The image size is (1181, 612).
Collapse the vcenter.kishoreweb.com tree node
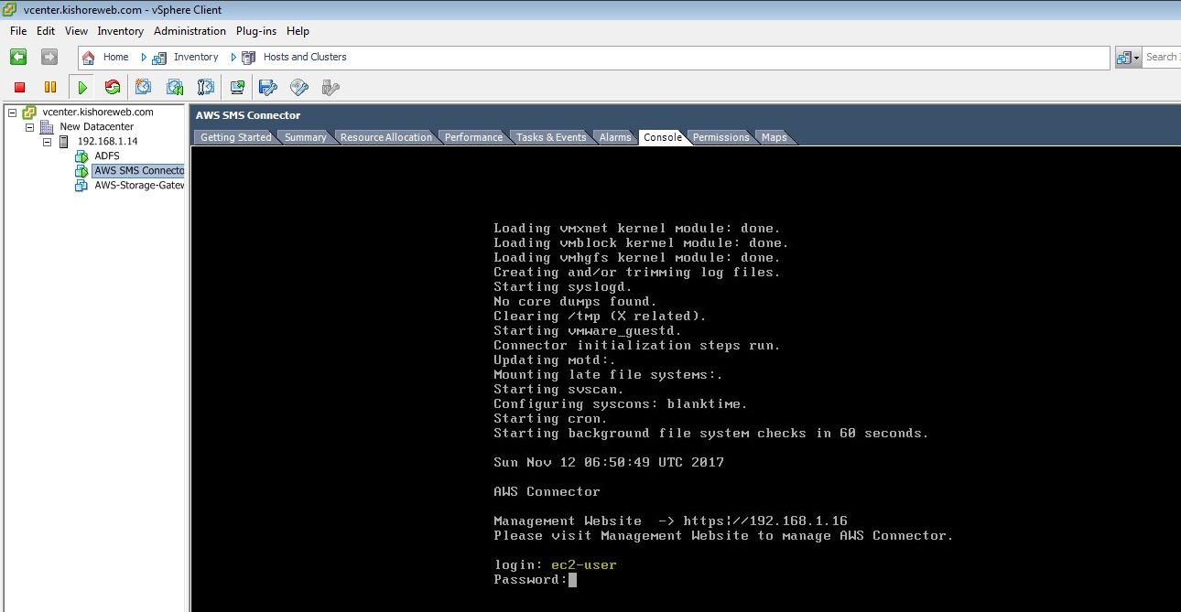[13, 113]
